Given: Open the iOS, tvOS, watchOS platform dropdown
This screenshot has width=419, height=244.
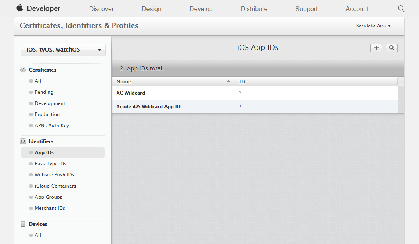Looking at the screenshot, I should pyautogui.click(x=63, y=50).
